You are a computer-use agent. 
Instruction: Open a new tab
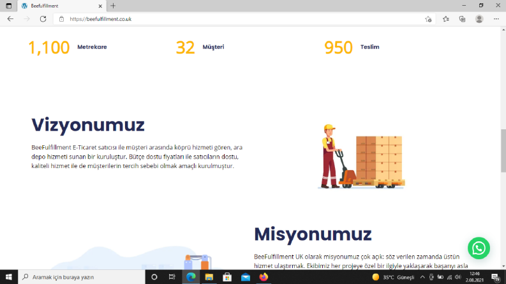coord(113,6)
